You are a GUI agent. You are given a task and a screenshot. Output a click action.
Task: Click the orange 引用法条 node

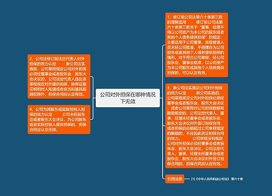click(175, 179)
